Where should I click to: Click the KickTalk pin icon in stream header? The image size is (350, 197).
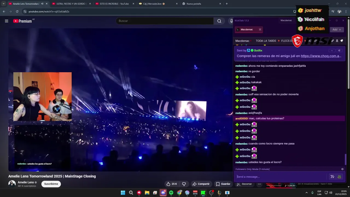(342, 41)
